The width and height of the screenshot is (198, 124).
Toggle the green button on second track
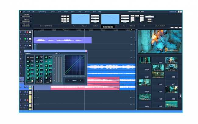point(25,39)
